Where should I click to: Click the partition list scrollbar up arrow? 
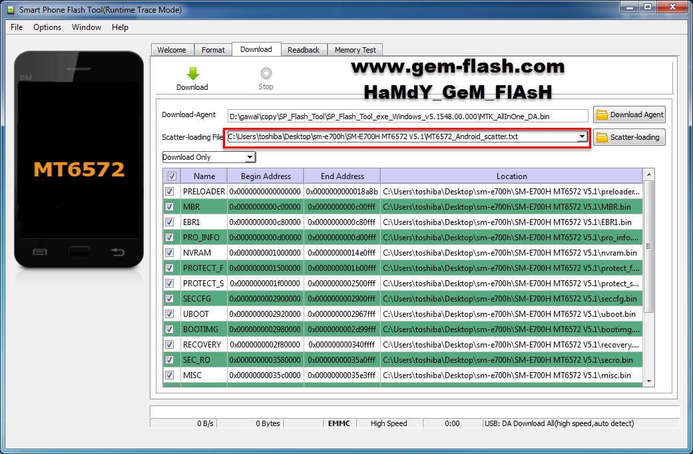(649, 174)
